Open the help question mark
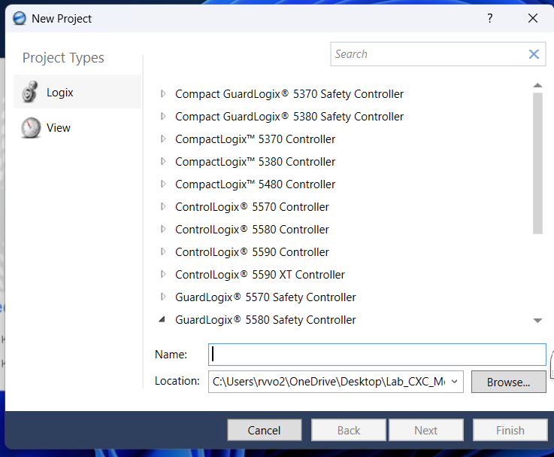 click(x=489, y=18)
